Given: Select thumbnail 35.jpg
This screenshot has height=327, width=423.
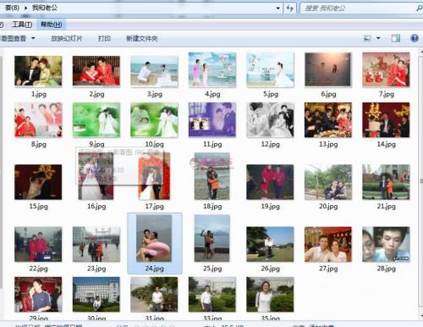Looking at the screenshot, I should pos(270,294).
